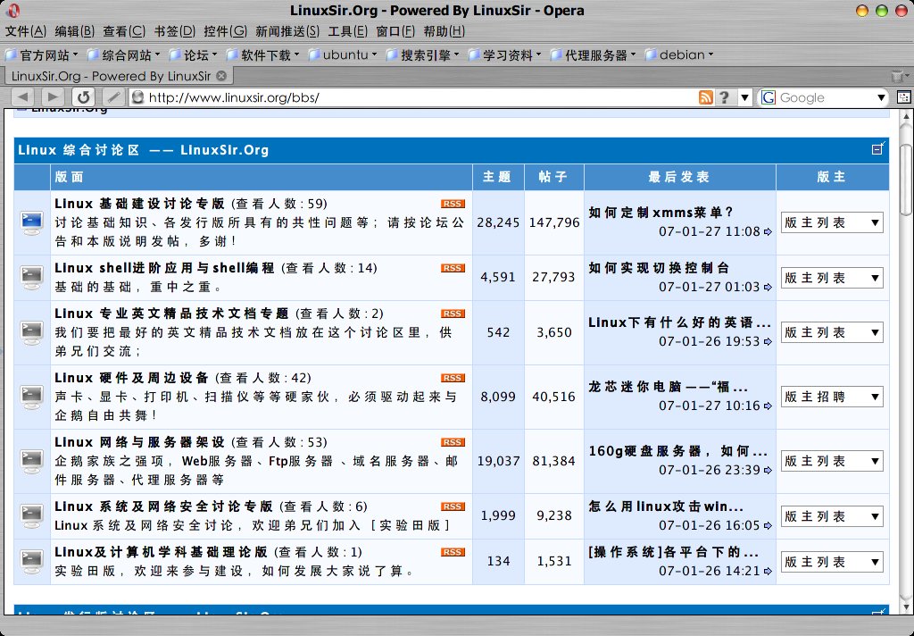Click RSS badge for Linux 网络与服务器架设
This screenshot has width=914, height=636.
(453, 441)
